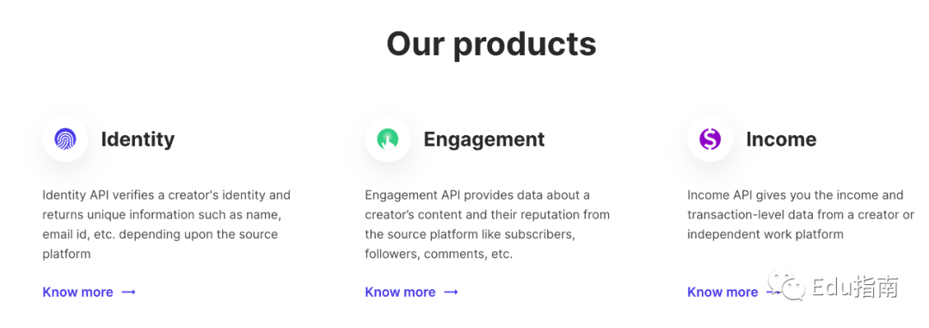Click the independent work platform line

click(766, 233)
